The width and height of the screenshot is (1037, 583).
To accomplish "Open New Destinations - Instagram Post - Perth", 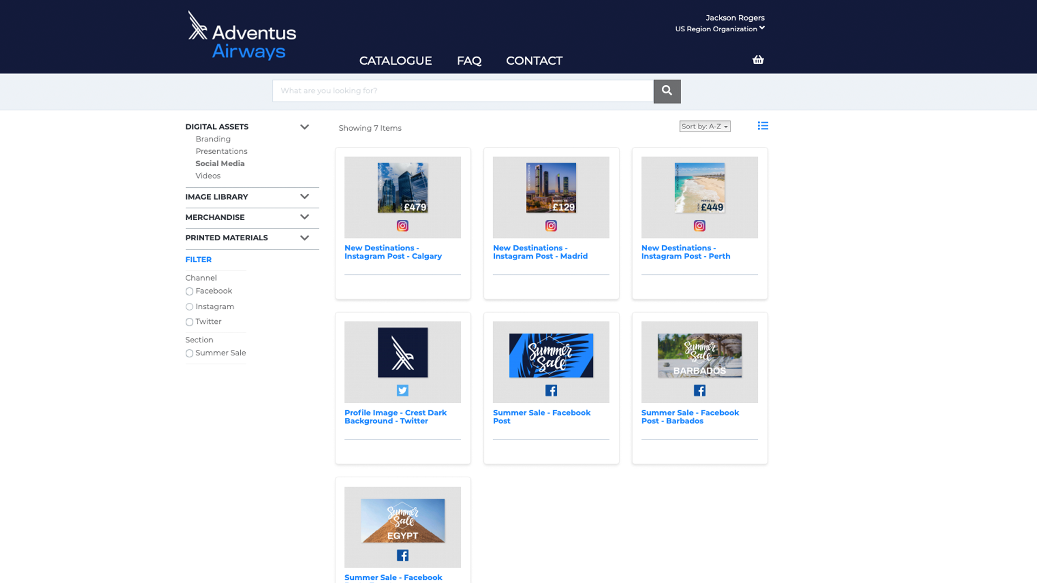I will point(685,252).
